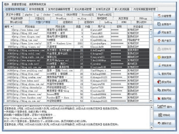The width and height of the screenshot is (179, 134).
Task: Open the 数据管理功能 menu
Action: (x=19, y=4)
